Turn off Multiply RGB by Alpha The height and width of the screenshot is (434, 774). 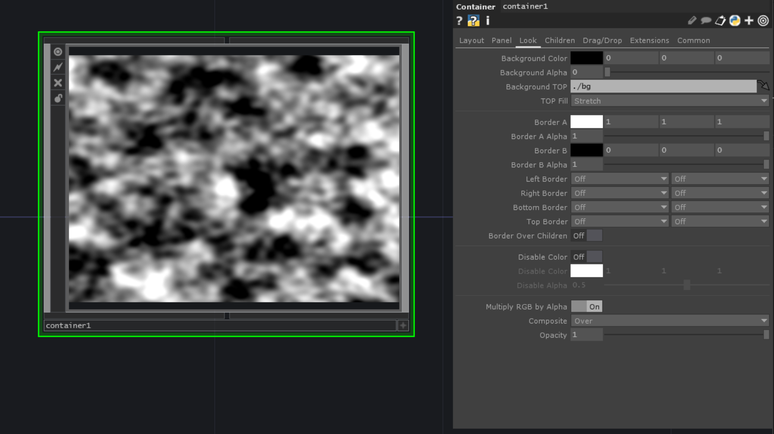coord(587,307)
